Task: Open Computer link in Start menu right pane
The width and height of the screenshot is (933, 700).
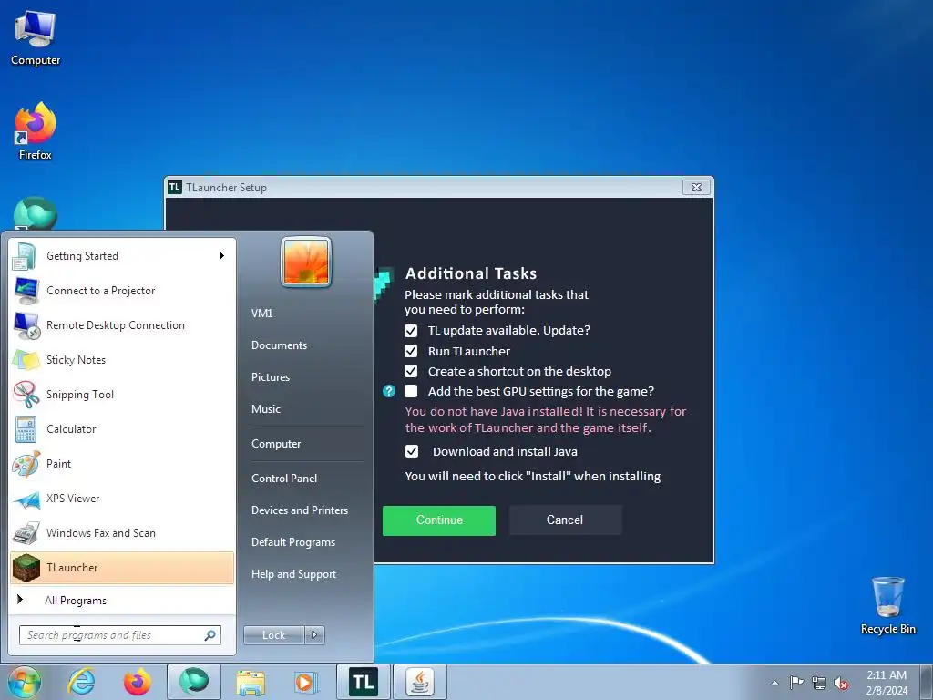Action: pos(276,444)
